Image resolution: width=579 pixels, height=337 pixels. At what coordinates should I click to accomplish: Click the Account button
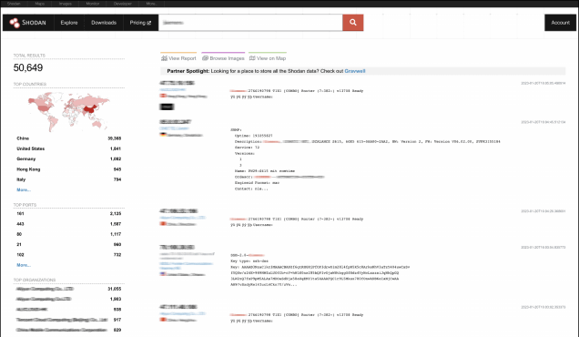(x=560, y=23)
